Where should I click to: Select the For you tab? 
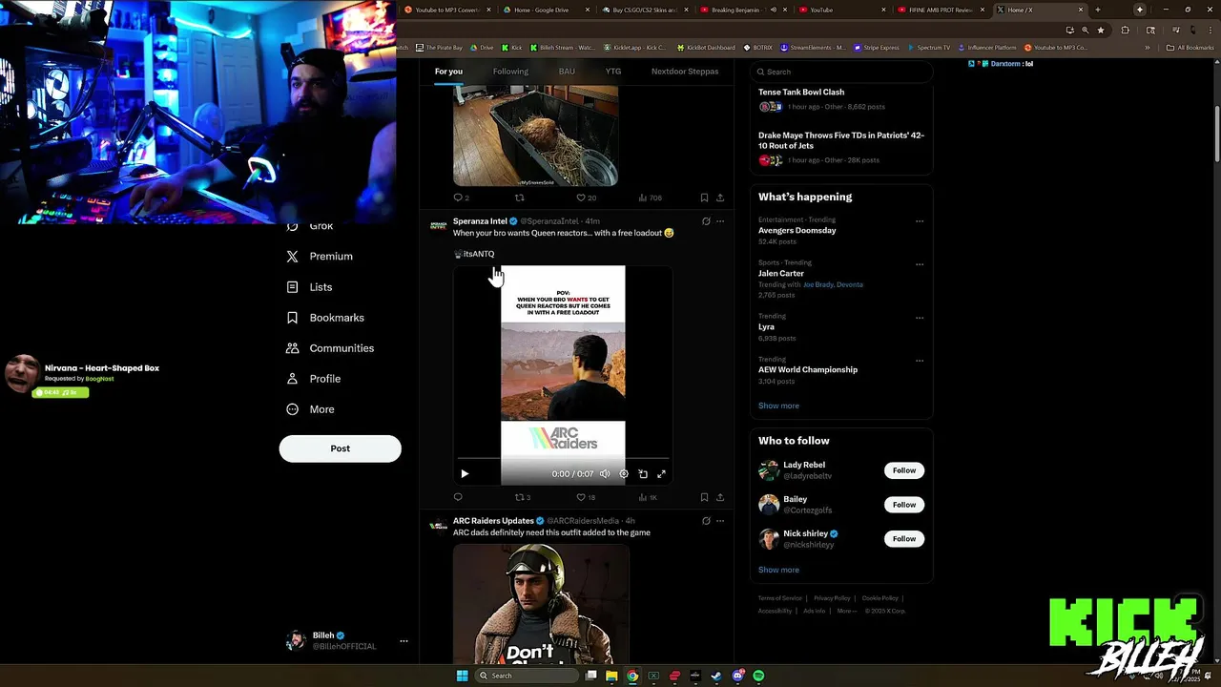coord(448,72)
